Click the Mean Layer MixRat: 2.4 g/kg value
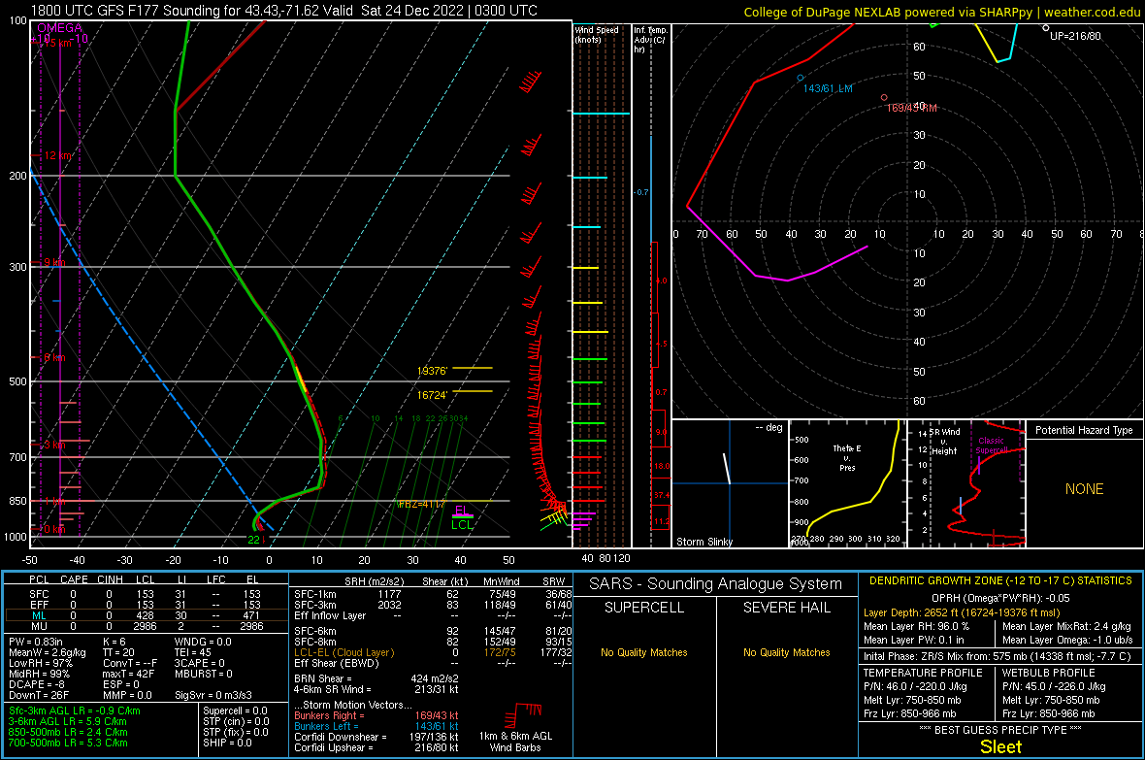1145x760 pixels. point(1066,626)
